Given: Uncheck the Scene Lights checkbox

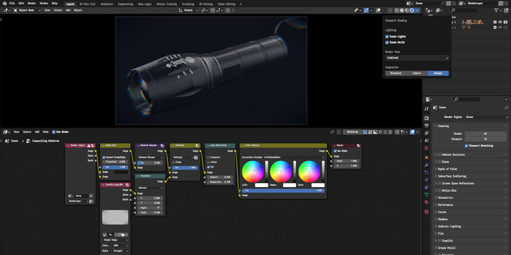Looking at the screenshot, I should click(387, 36).
